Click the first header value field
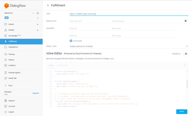Viewport: 192px width, 116px height. coord(143,29)
